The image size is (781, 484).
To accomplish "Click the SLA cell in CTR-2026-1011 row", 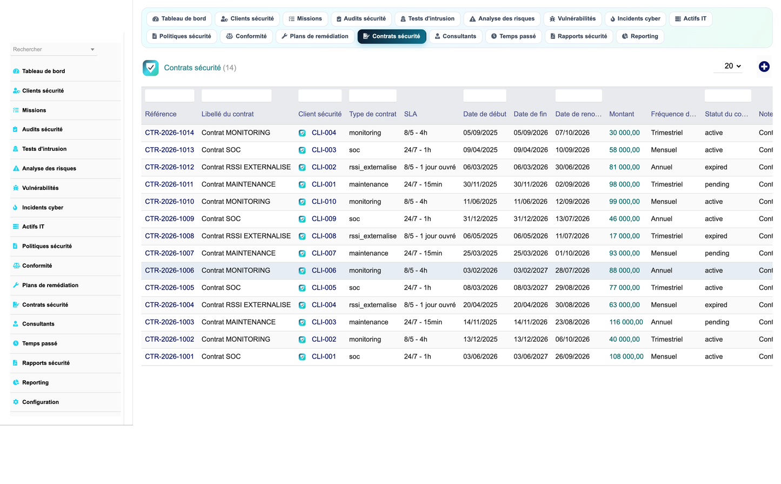I will [423, 184].
